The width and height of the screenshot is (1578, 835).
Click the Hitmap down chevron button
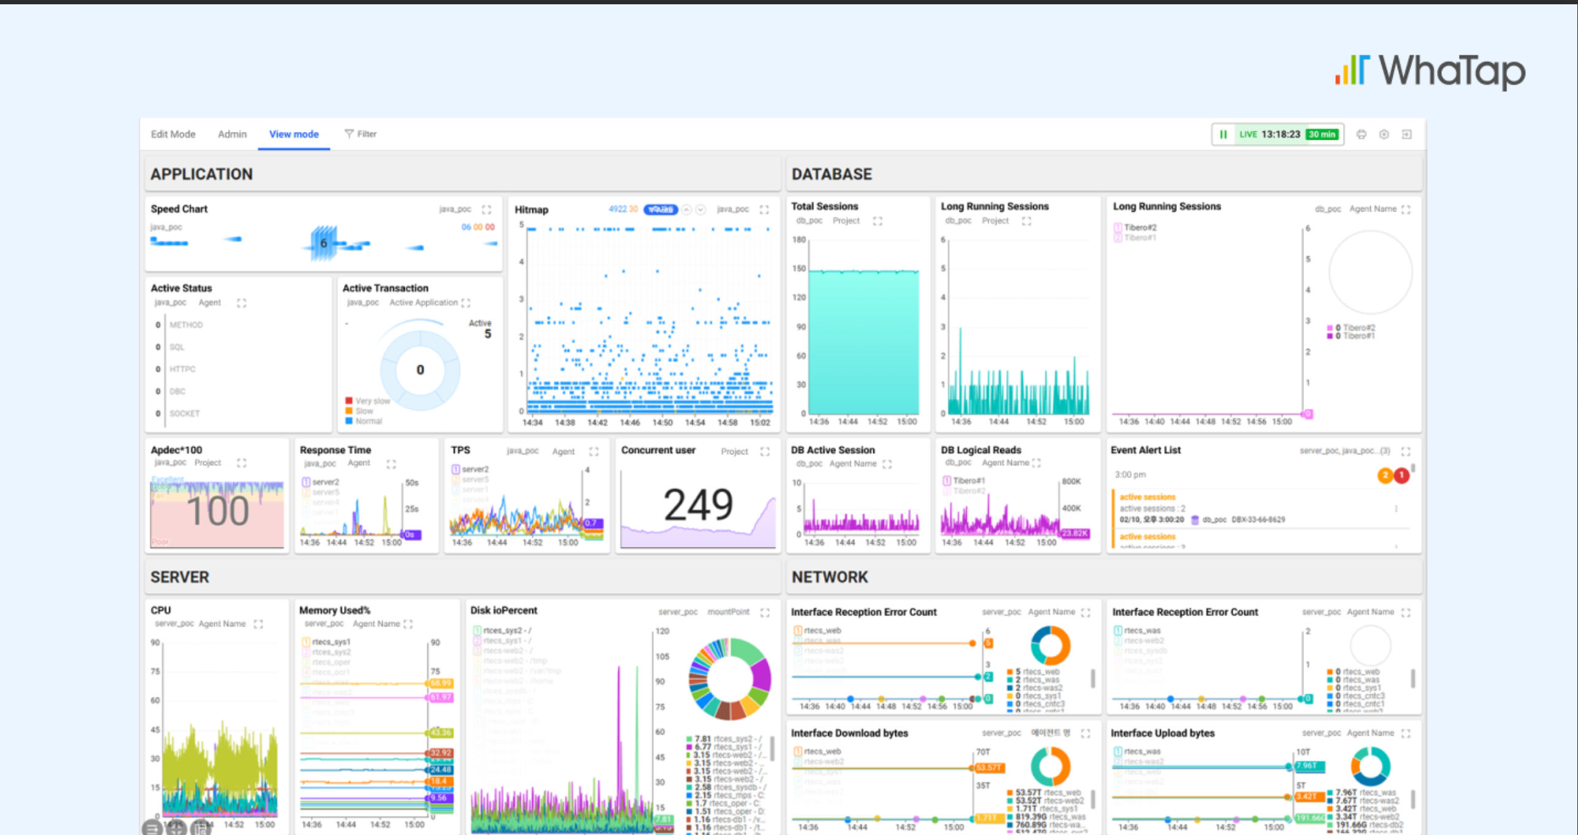click(700, 210)
